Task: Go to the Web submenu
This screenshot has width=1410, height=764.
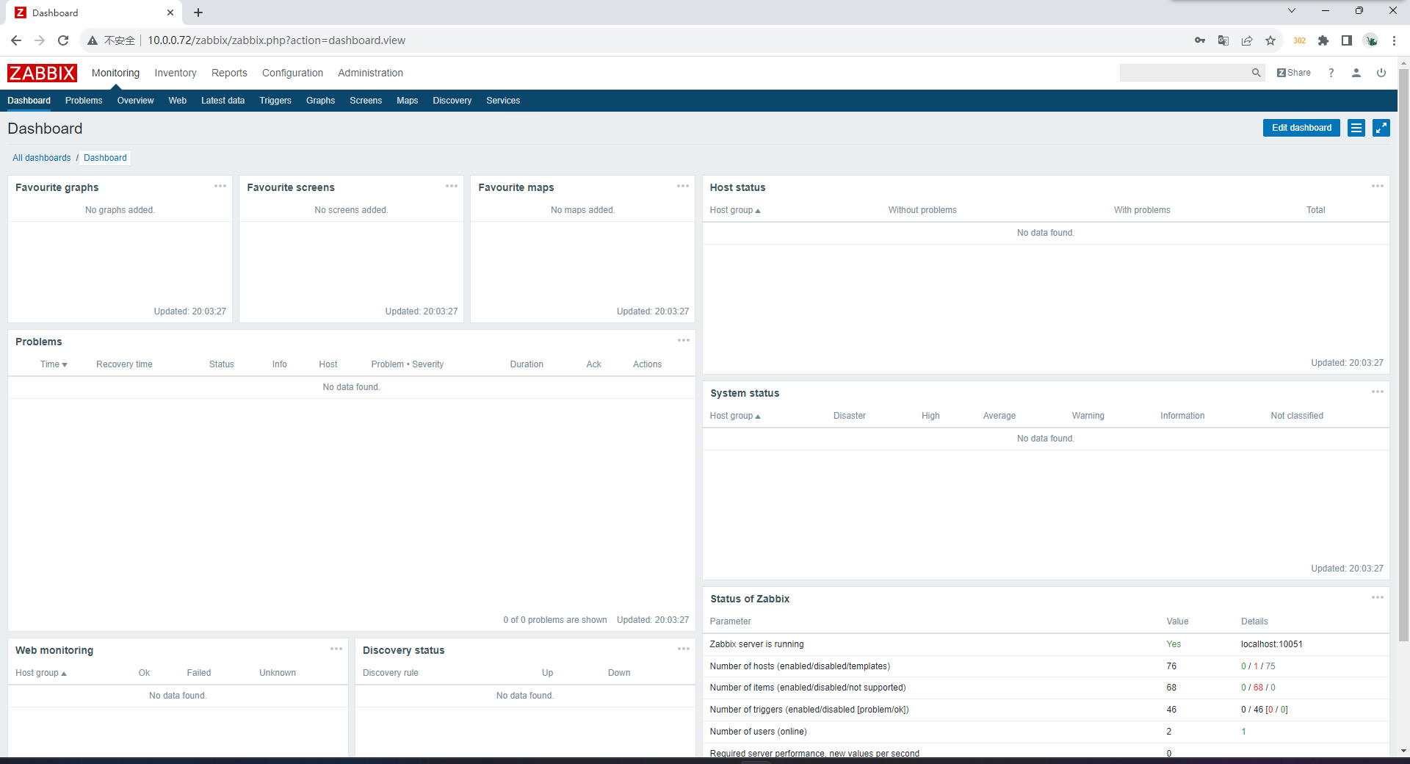Action: [177, 101]
